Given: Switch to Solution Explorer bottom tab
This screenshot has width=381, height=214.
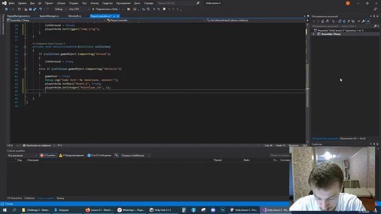Looking at the screenshot, I should pos(325,139).
